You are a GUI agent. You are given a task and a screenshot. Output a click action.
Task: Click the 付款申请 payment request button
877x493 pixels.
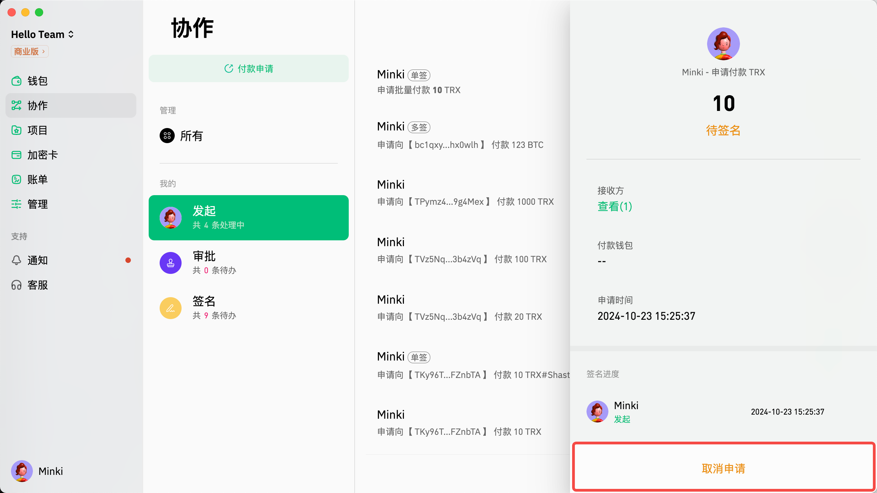coord(248,68)
